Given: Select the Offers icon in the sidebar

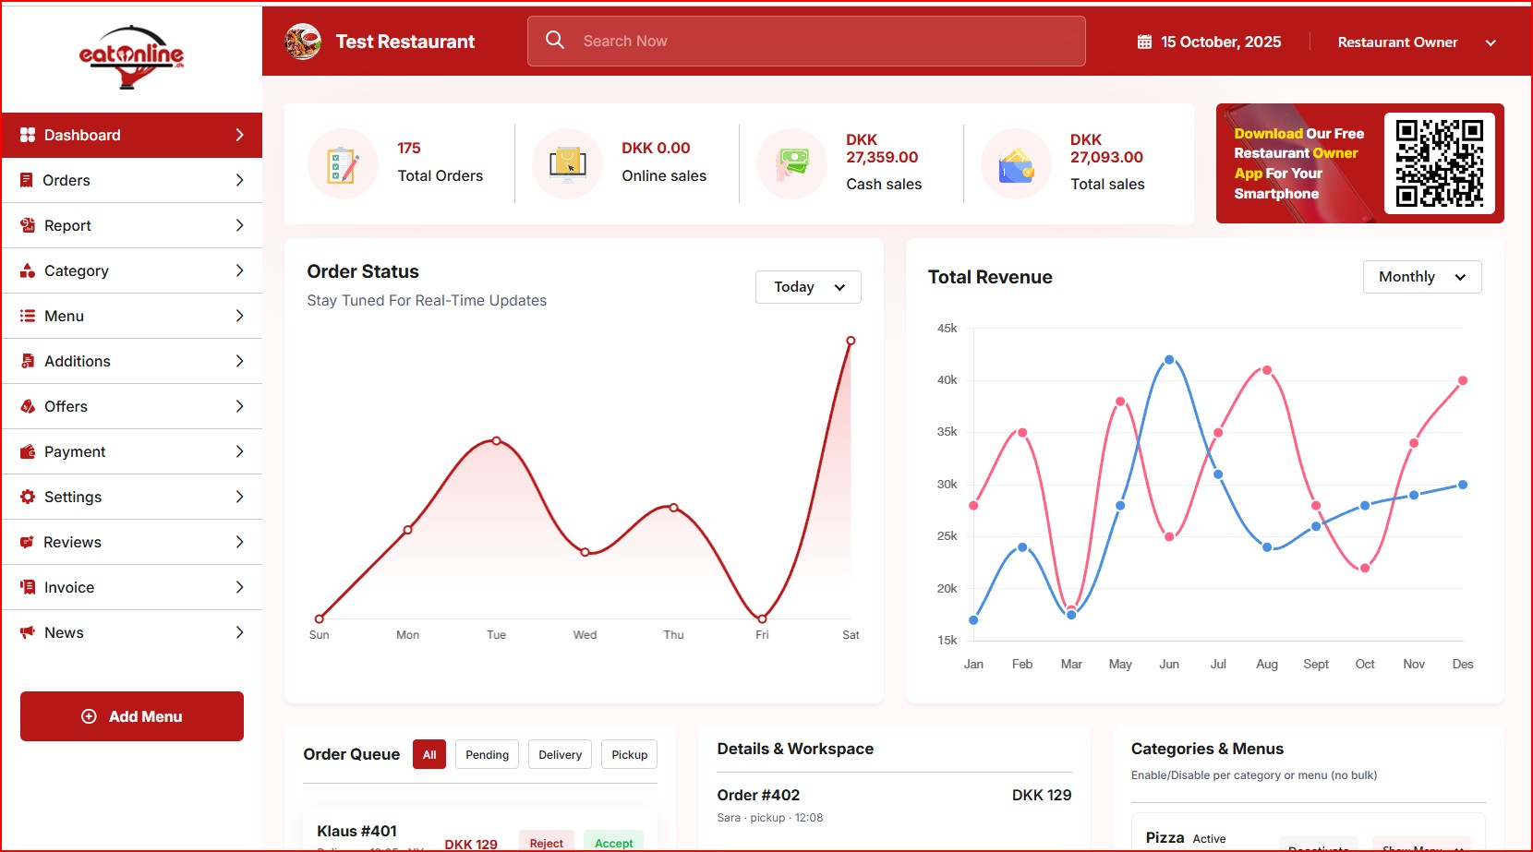Looking at the screenshot, I should (28, 406).
